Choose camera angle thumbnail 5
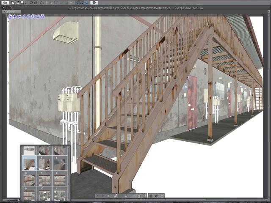271x203 pixels. coord(60,163)
